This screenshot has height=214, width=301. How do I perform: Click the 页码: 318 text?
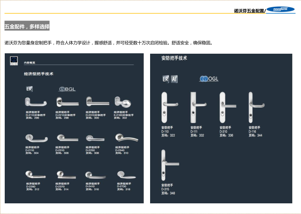(x=124, y=190)
